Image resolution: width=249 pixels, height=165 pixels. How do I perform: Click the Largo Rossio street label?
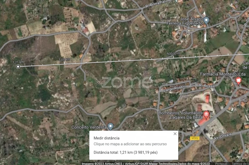pos(175,88)
